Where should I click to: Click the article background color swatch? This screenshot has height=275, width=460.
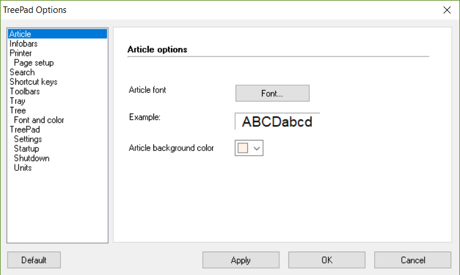(x=243, y=149)
